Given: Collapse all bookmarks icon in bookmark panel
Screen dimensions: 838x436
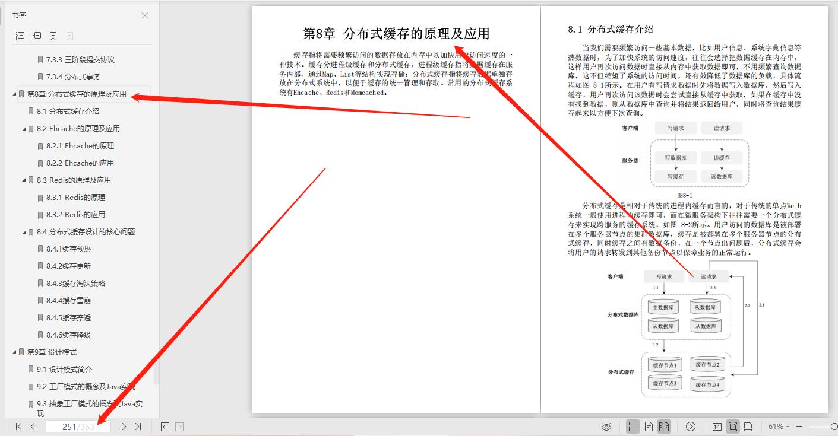Looking at the screenshot, I should coord(37,36).
